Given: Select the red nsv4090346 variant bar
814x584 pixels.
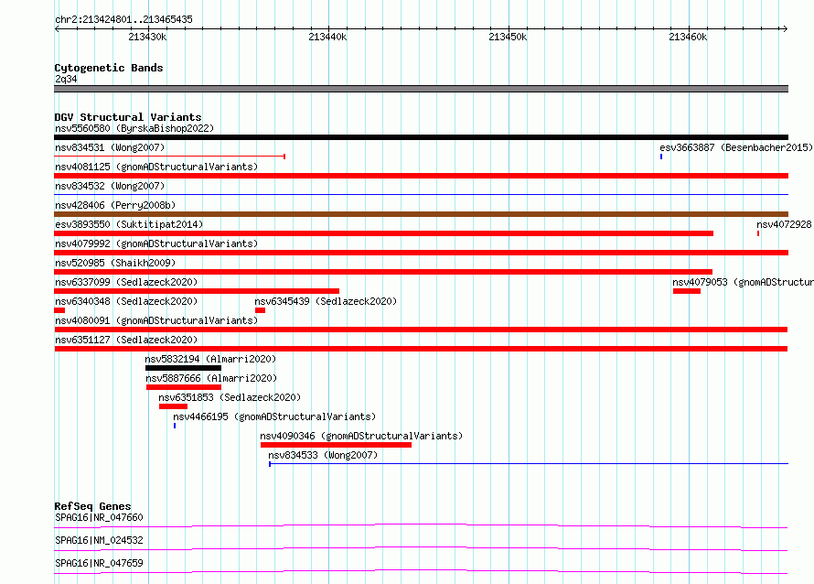Looking at the screenshot, I should (336, 445).
